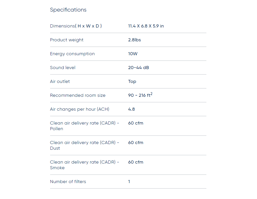Select the 11.4 X 6.8 X 5.9 in value
257x199 pixels.
click(x=146, y=26)
